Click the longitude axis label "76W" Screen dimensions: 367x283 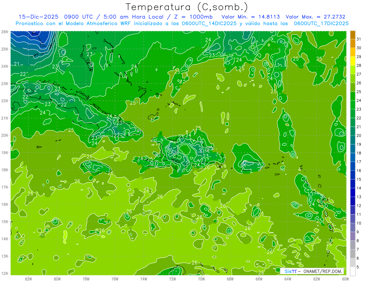pyautogui.click(x=115, y=279)
